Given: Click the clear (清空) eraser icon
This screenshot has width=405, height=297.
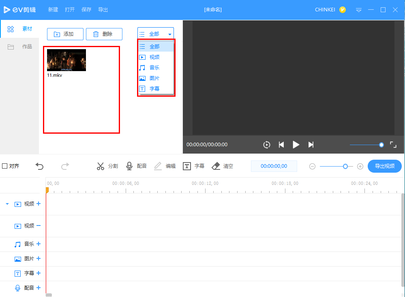Looking at the screenshot, I should (x=216, y=166).
